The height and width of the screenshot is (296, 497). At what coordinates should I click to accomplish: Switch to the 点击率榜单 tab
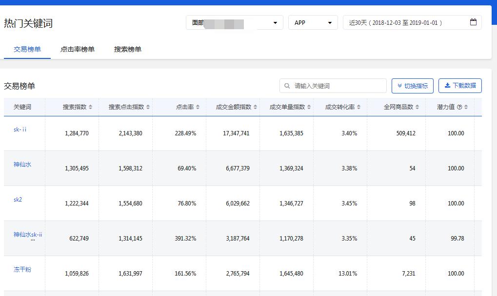78,49
